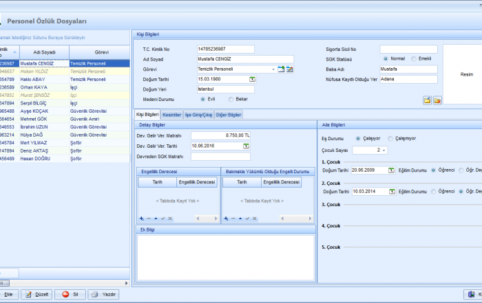Image resolution: width=482 pixels, height=303 pixels.
Task: Open the İşe Giriş/Çıkış tab
Action: [x=198, y=115]
